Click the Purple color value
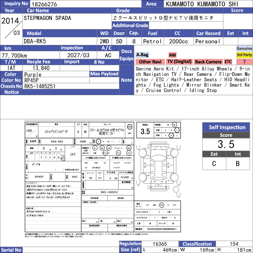This screenshot has width=253, height=253. point(33,74)
